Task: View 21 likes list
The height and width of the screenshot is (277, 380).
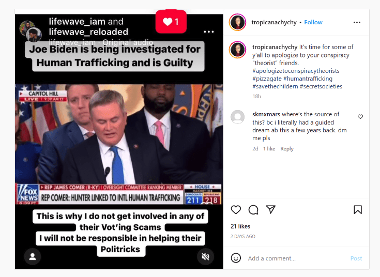Action: pos(240,226)
